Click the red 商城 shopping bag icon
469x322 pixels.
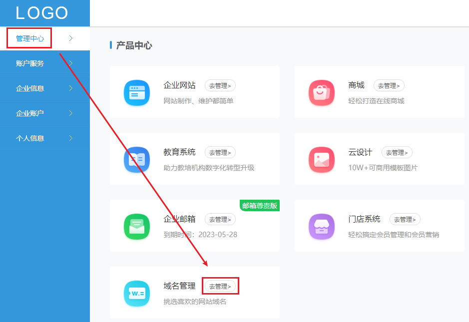[322, 93]
